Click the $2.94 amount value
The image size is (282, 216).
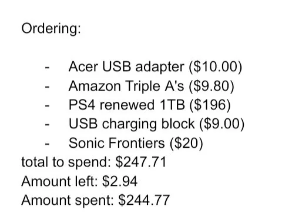(120, 181)
